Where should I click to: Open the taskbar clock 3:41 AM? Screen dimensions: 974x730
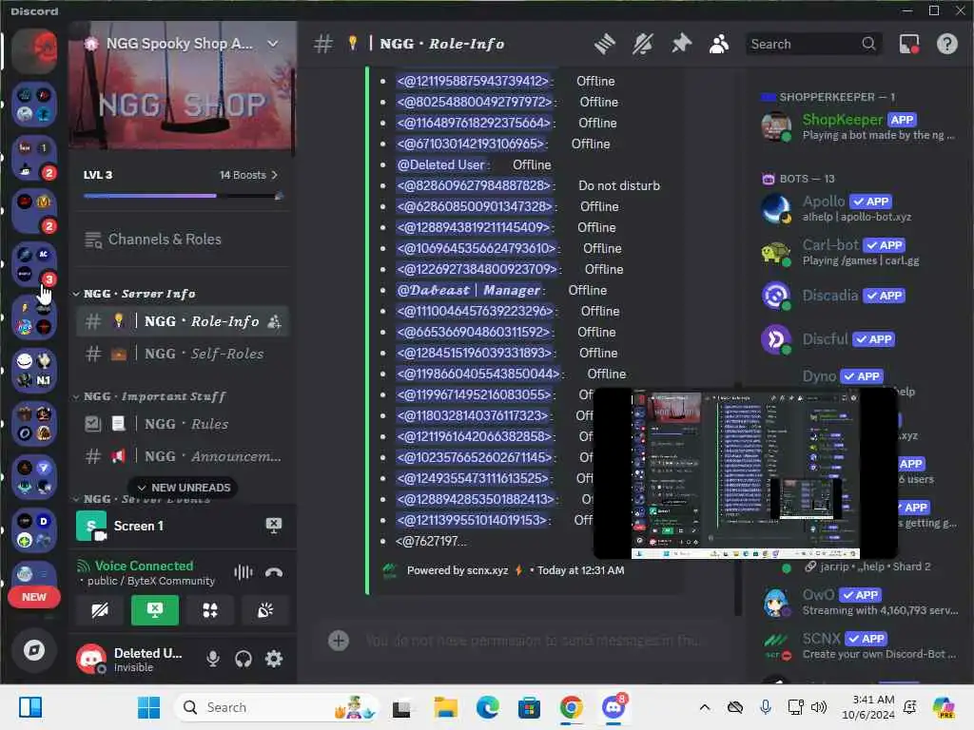867,707
